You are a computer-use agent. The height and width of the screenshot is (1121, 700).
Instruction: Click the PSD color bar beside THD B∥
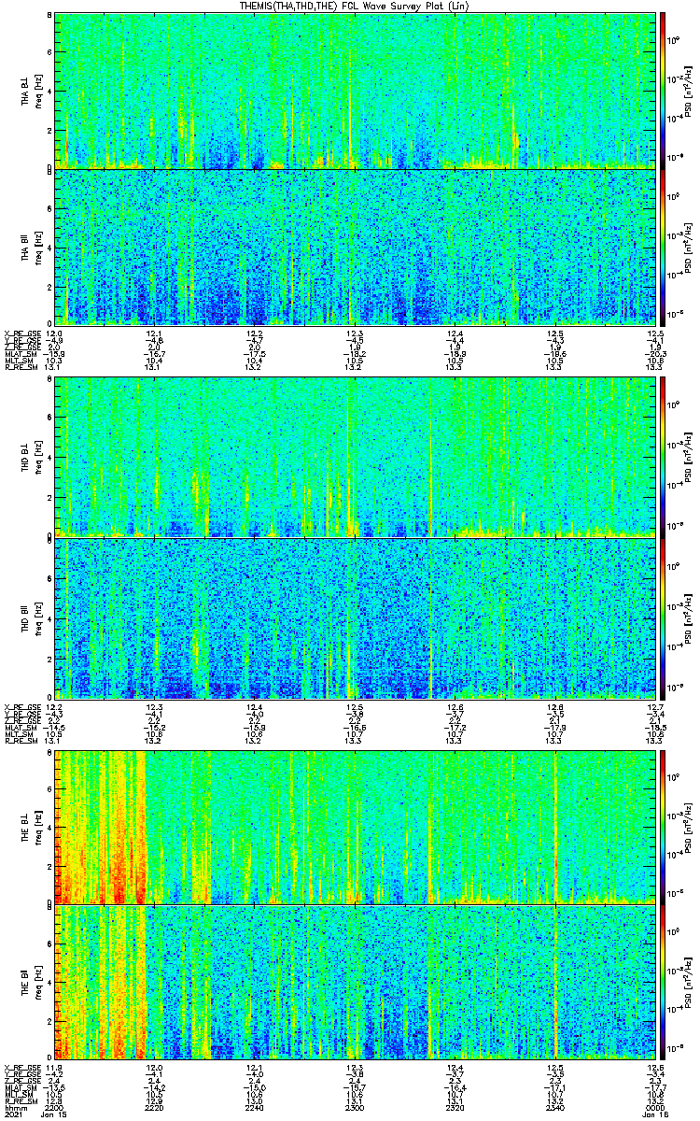[663, 618]
